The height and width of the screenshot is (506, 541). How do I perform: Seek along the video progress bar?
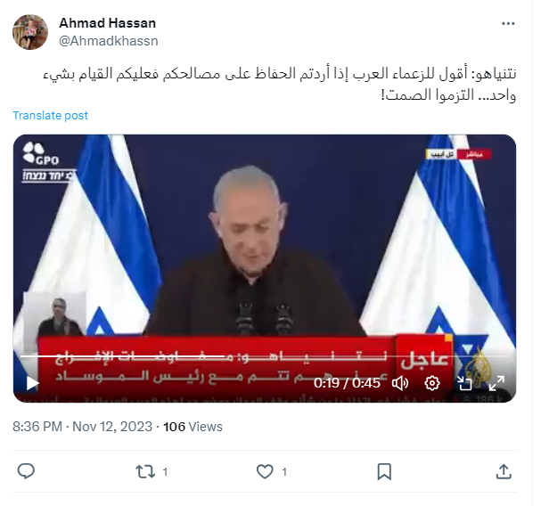click(265, 355)
